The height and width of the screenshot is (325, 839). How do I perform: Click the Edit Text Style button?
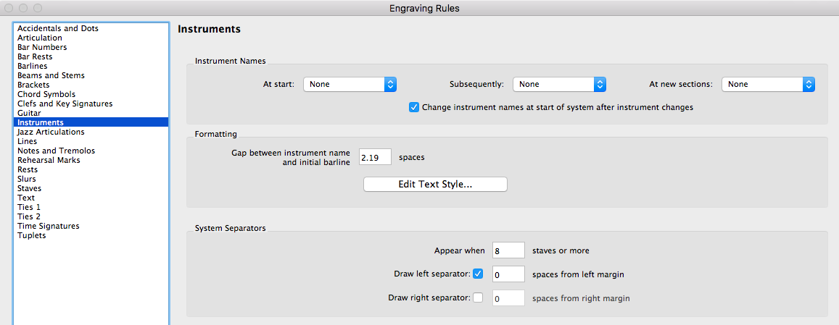click(435, 185)
